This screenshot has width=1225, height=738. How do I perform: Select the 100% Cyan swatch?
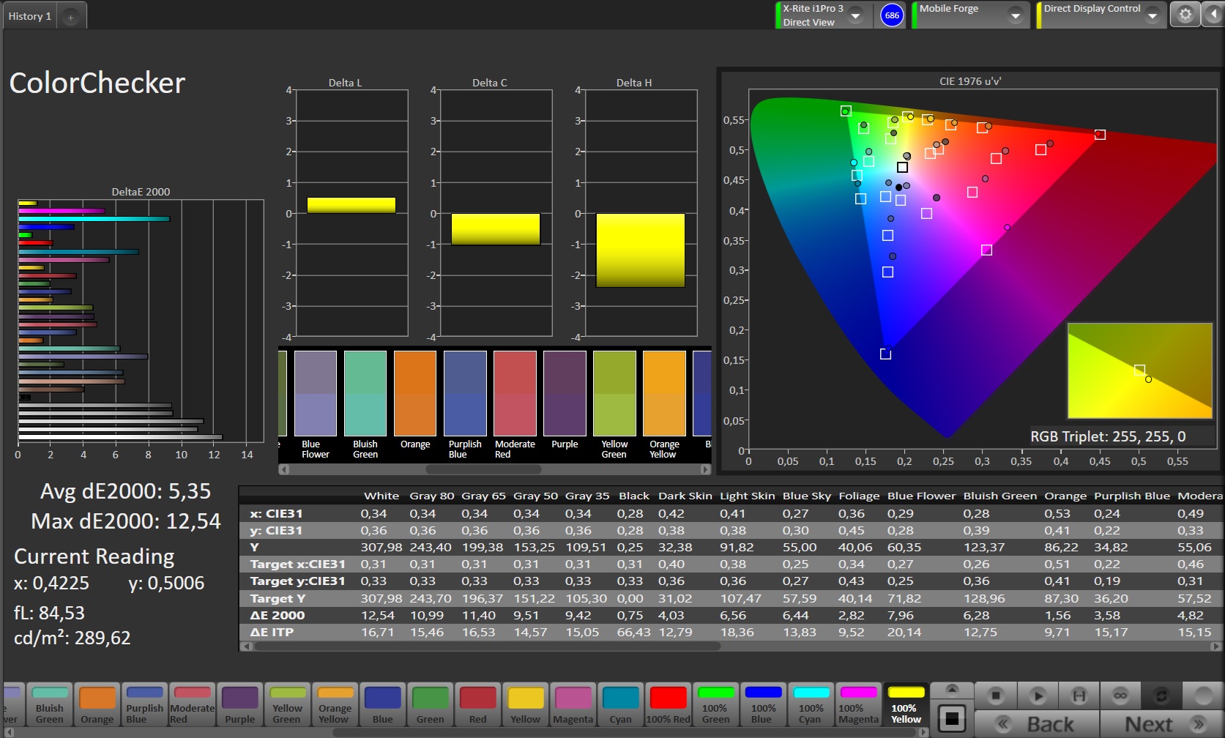pyautogui.click(x=811, y=704)
